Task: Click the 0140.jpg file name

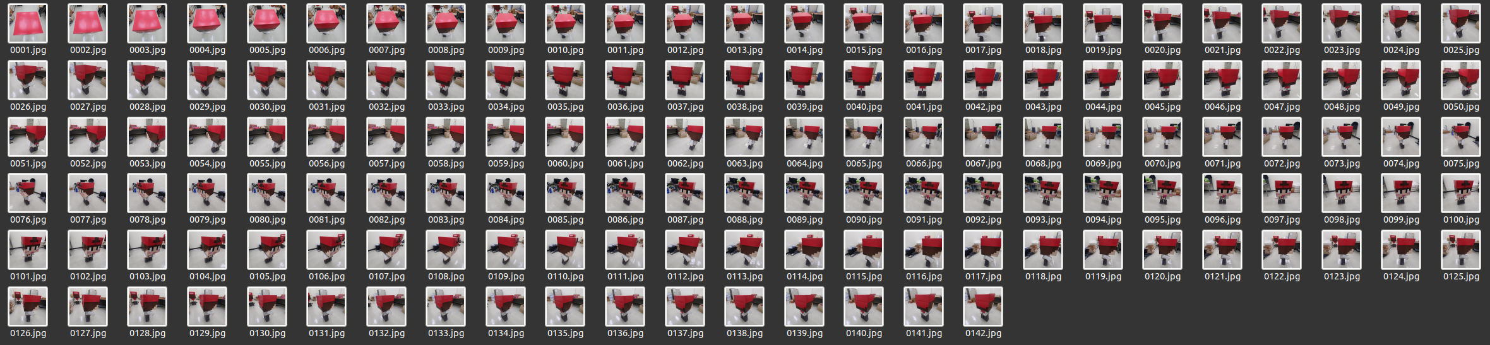Action: (864, 333)
